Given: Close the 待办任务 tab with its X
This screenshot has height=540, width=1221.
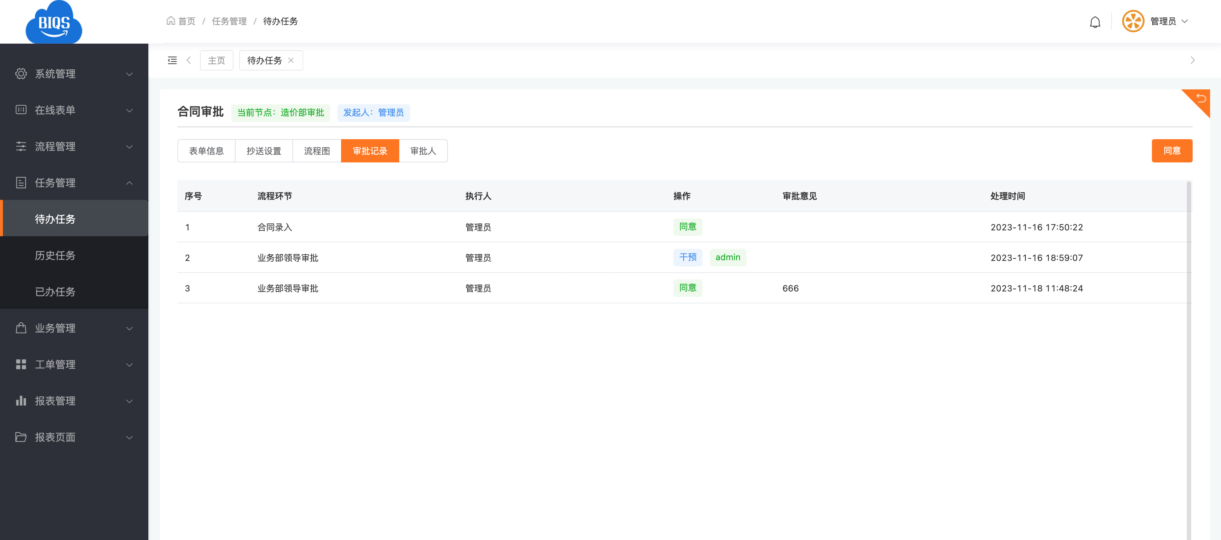Looking at the screenshot, I should tap(291, 60).
